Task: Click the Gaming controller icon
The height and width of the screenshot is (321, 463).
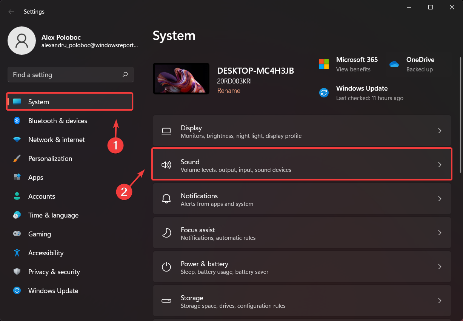Action: coord(17,234)
